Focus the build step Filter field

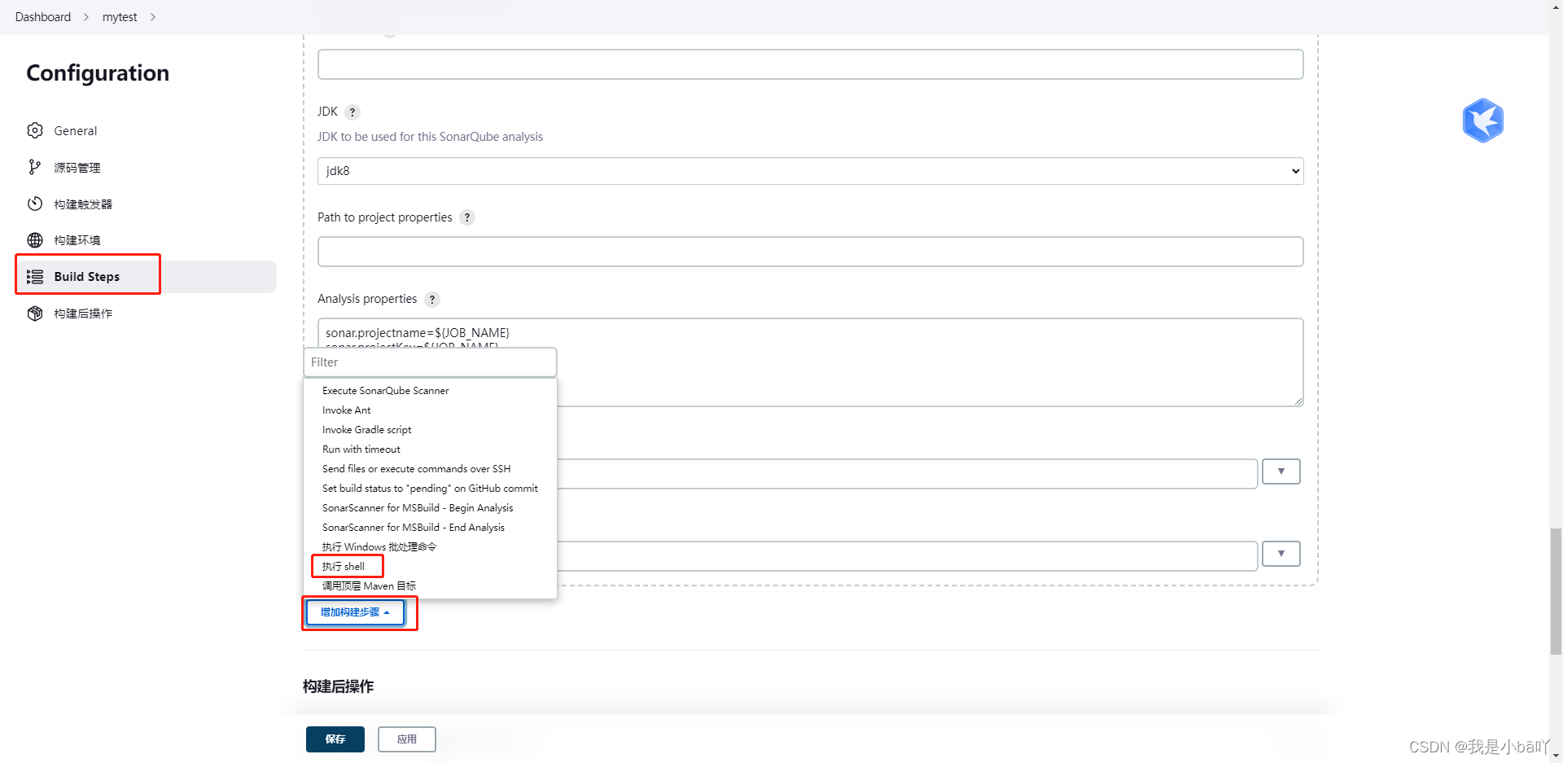(430, 362)
